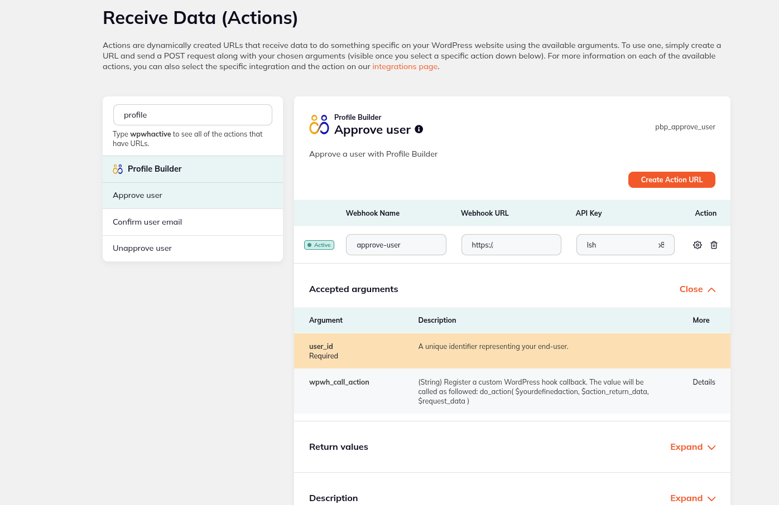Viewport: 779px width, 505px height.
Task: Click the API Key field
Action: point(625,244)
